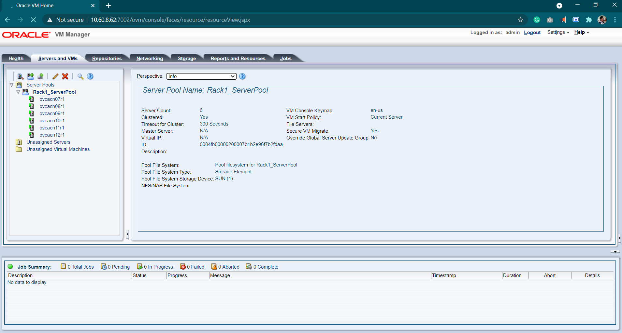Image resolution: width=622 pixels, height=333 pixels.
Task: Click the In Progress jobs icon
Action: (x=140, y=266)
